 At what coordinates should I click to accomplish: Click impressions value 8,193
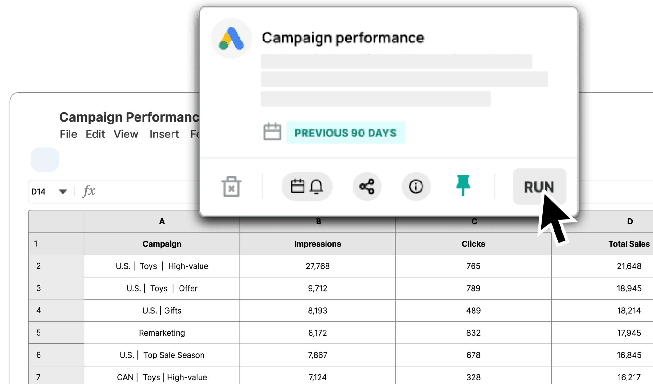click(x=318, y=310)
